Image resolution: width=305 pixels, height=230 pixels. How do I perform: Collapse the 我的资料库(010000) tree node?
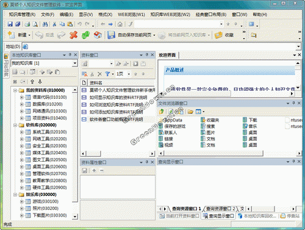[15, 90]
